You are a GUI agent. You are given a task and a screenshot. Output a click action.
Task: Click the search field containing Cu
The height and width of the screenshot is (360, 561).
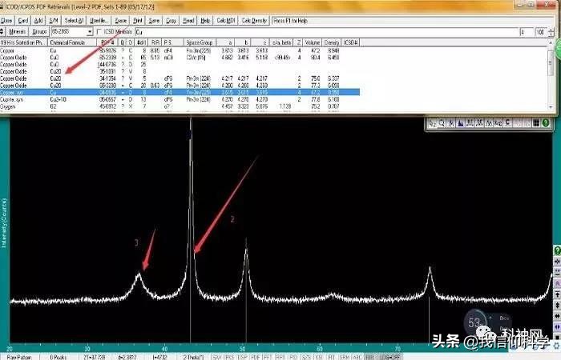pyautogui.click(x=327, y=32)
